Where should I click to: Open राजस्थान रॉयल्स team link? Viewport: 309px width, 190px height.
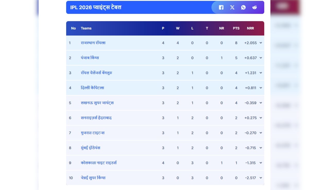coord(93,43)
